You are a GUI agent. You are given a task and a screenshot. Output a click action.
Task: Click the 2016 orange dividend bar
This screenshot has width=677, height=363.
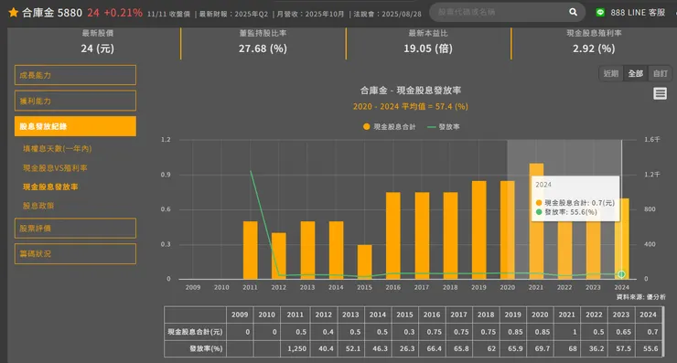[392, 235]
